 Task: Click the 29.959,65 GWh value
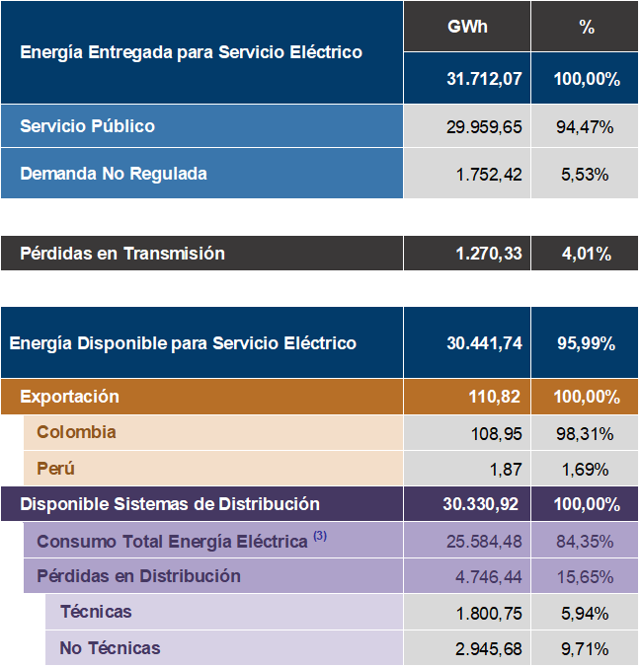484,127
